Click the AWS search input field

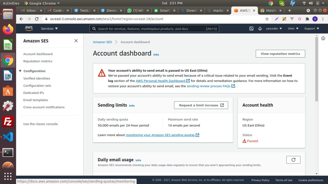[x=151, y=29]
